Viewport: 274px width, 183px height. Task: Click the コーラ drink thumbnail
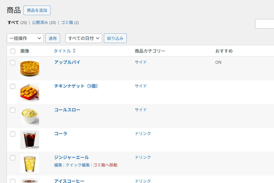[30, 140]
